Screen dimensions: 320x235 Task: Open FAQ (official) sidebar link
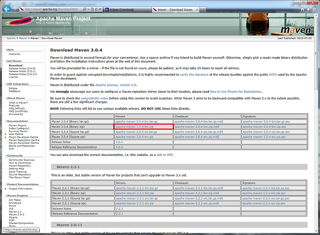pyautogui.click(x=17, y=108)
